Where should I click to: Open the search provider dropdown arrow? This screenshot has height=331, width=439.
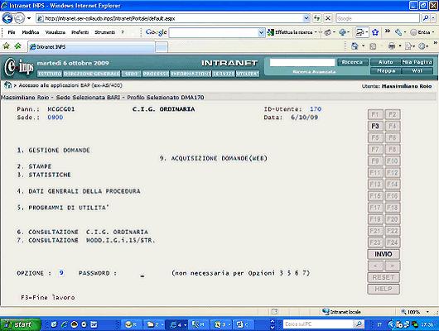click(433, 18)
